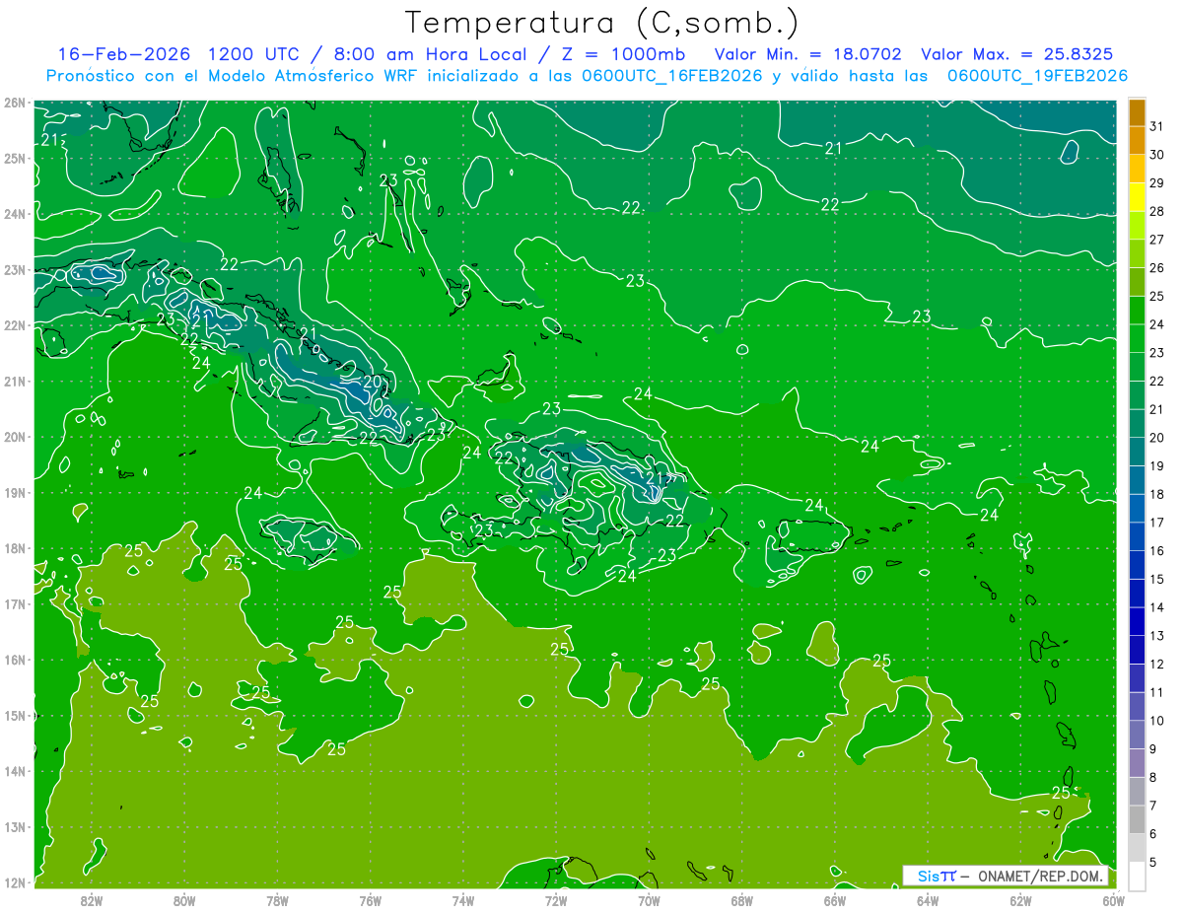Click the color scale label "28"
The height and width of the screenshot is (914, 1183).
(1157, 211)
